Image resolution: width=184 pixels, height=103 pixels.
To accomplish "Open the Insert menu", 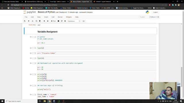I will click(46, 17).
